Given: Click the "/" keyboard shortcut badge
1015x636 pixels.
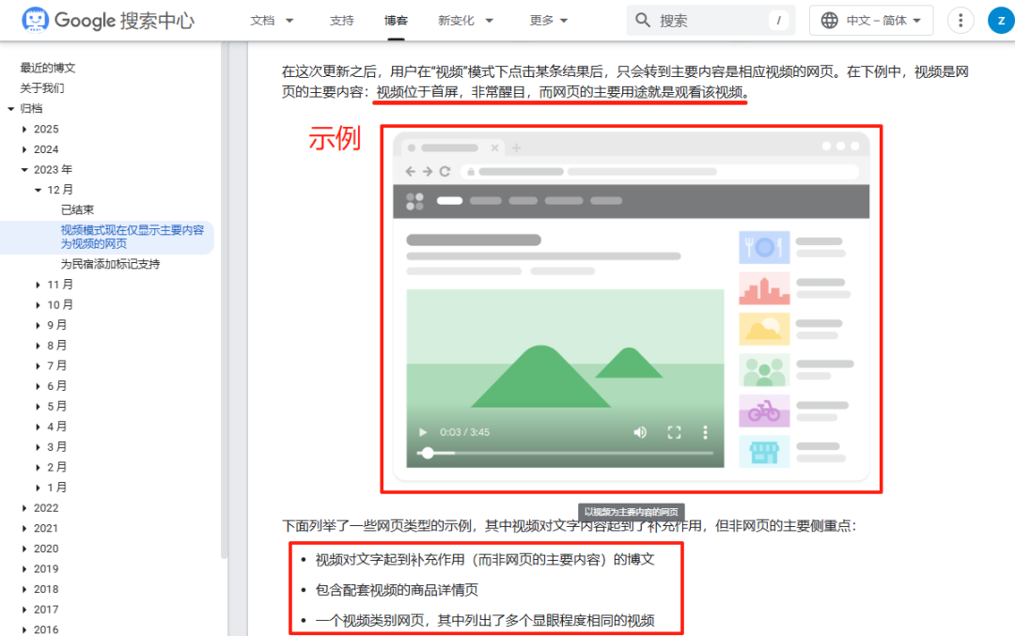Looking at the screenshot, I should (780, 19).
